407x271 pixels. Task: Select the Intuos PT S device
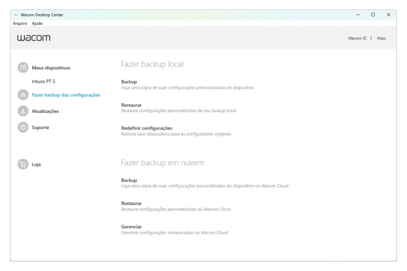point(44,81)
